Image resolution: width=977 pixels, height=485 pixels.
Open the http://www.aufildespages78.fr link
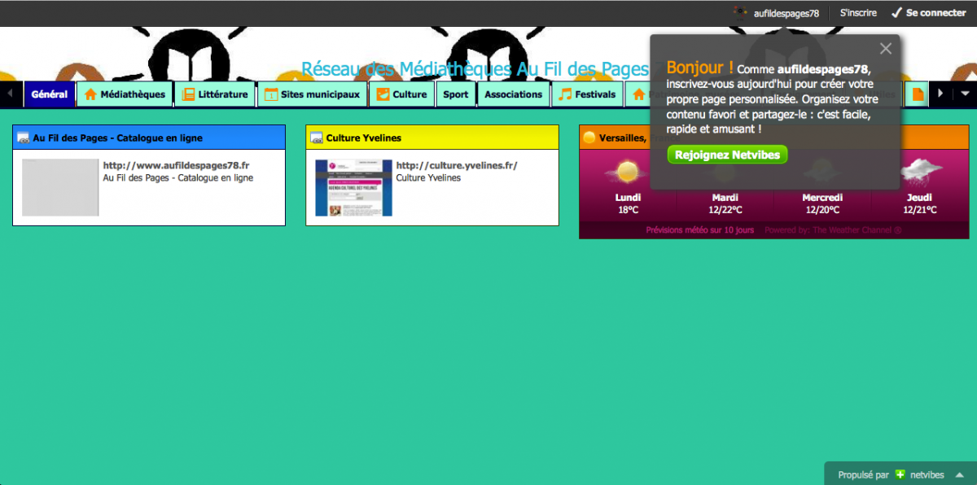[176, 165]
